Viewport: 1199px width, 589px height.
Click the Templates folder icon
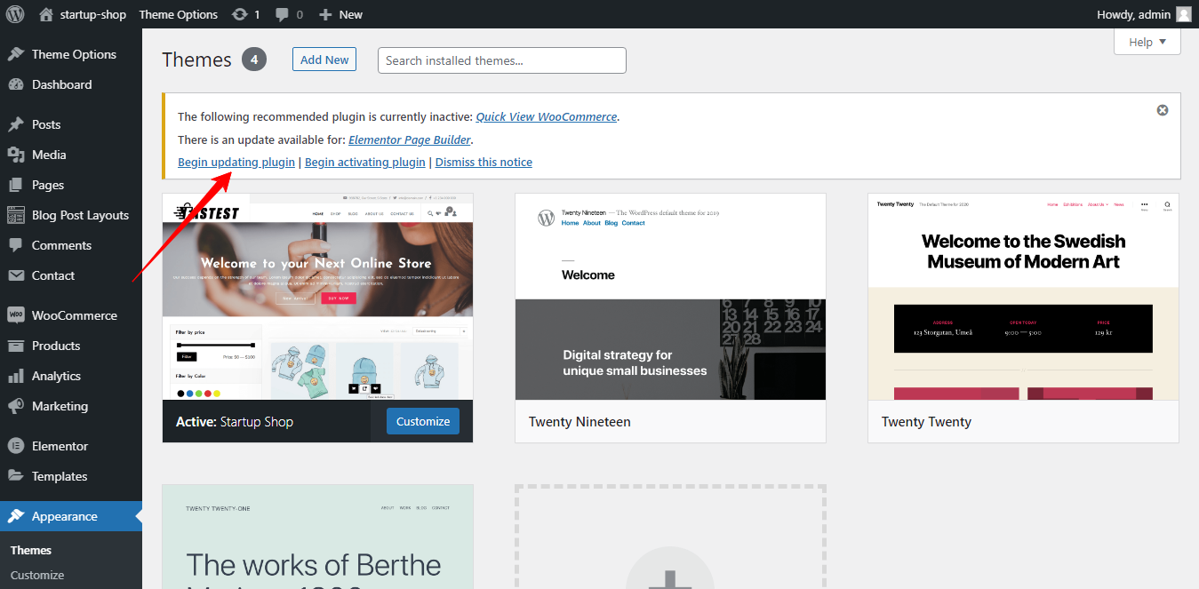tap(16, 476)
